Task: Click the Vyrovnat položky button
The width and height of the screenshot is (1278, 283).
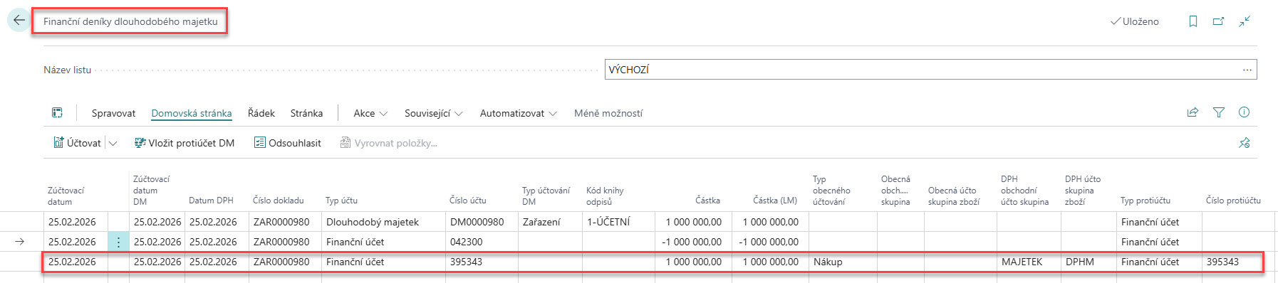Action: click(x=388, y=143)
